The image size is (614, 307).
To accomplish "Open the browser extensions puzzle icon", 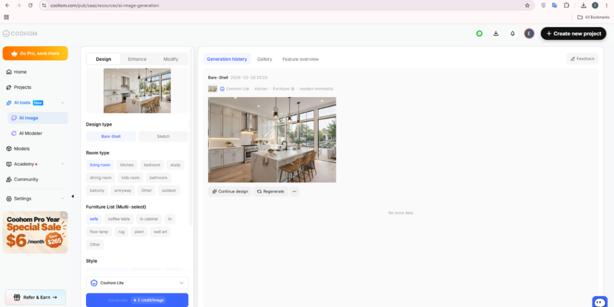I will [566, 5].
